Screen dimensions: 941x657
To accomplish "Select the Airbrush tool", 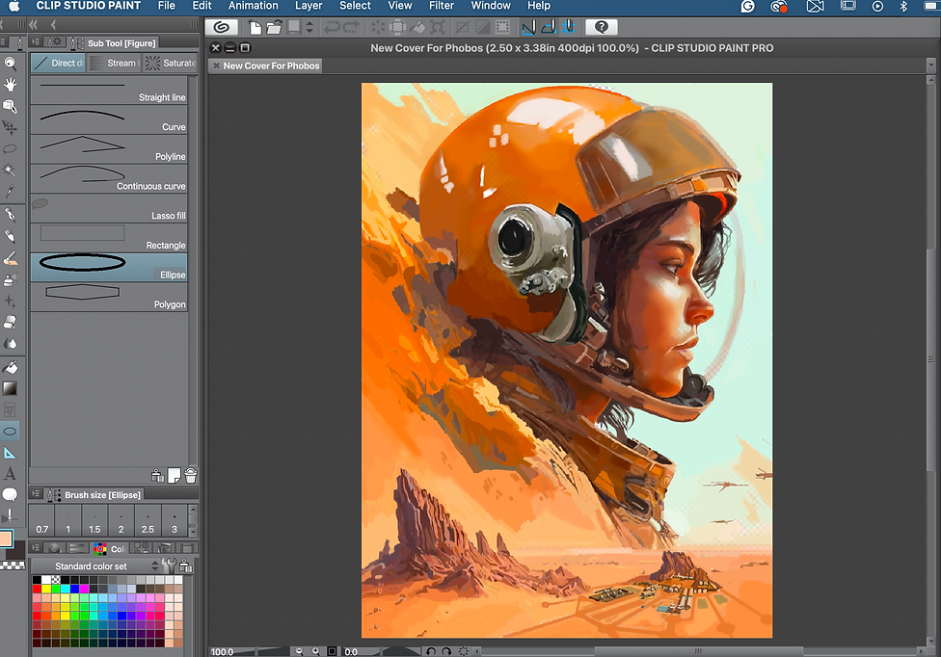I will (x=10, y=280).
